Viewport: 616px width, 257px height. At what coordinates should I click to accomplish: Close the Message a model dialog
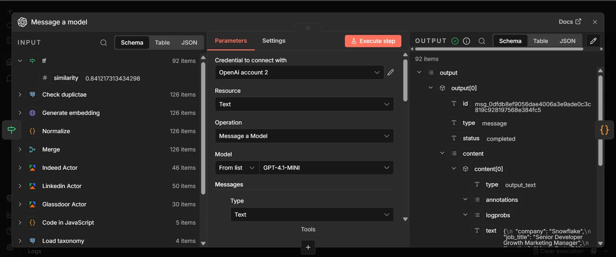coord(595,22)
